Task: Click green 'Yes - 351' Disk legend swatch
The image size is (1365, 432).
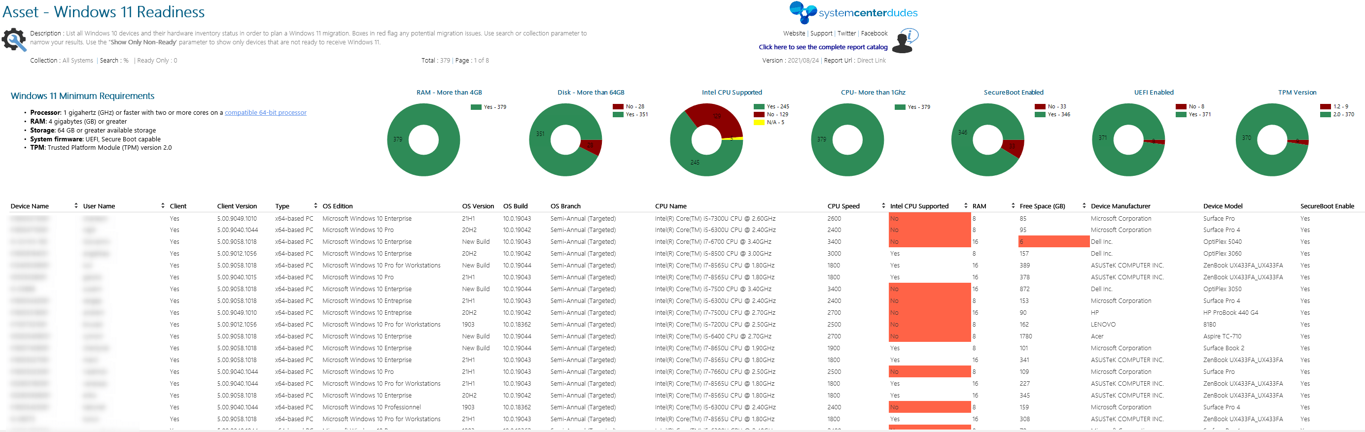Action: tap(618, 114)
